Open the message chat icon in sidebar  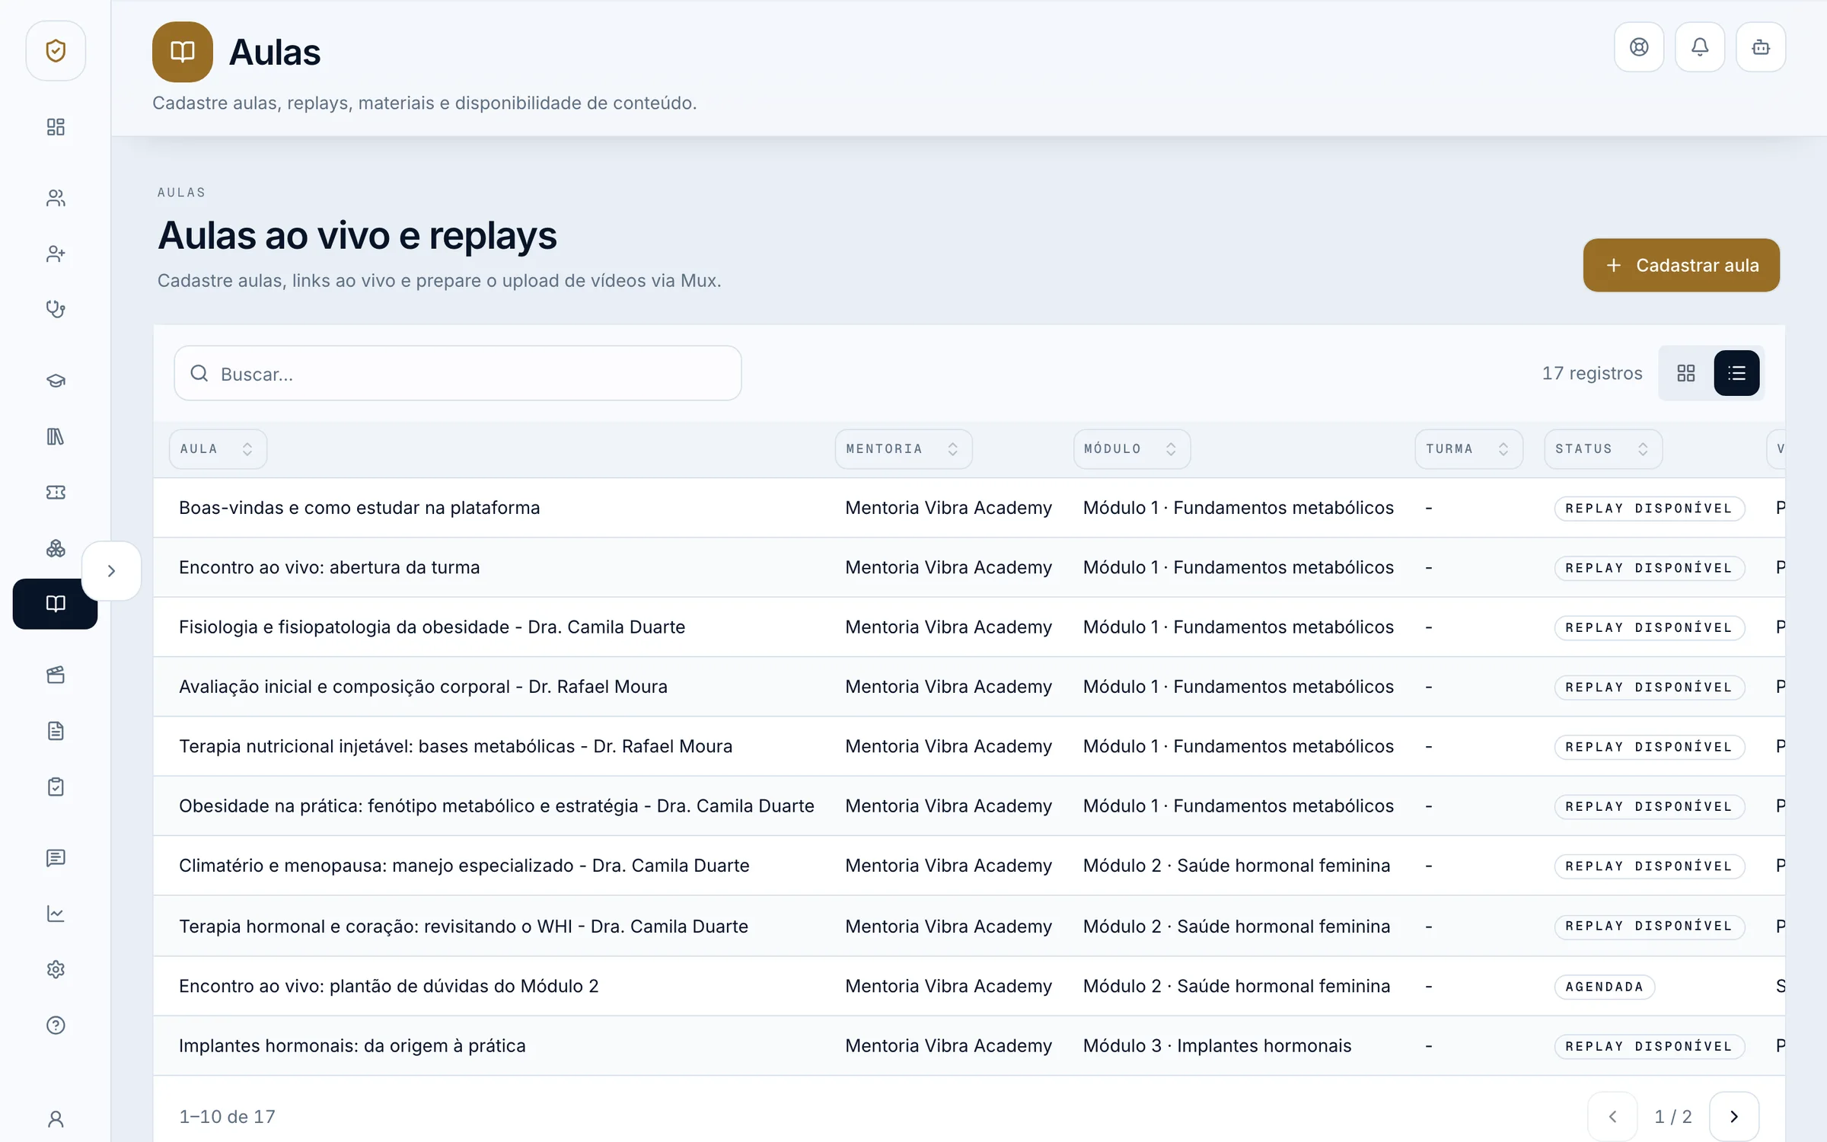[x=56, y=858]
